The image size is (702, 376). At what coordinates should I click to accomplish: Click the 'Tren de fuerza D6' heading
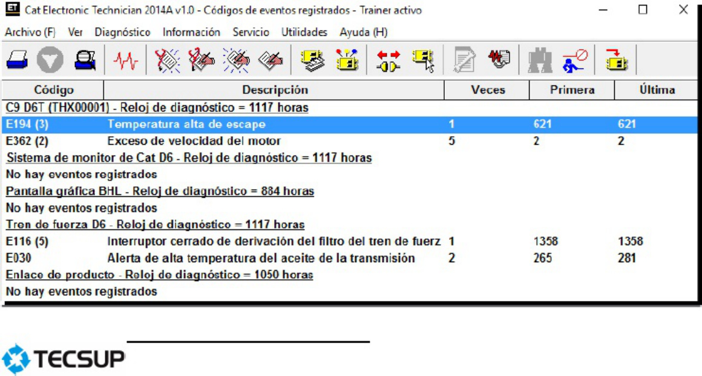point(155,225)
